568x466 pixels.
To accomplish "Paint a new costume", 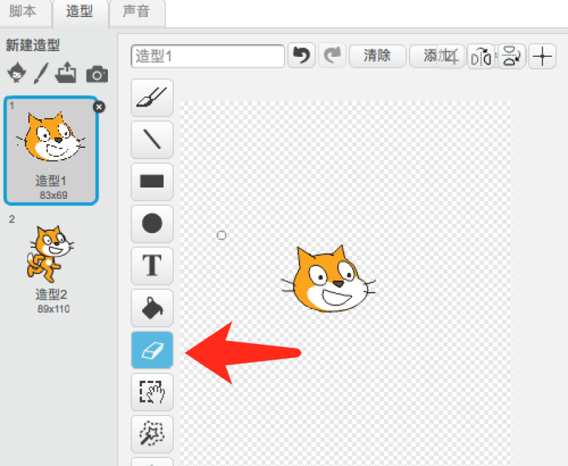I will (x=41, y=73).
